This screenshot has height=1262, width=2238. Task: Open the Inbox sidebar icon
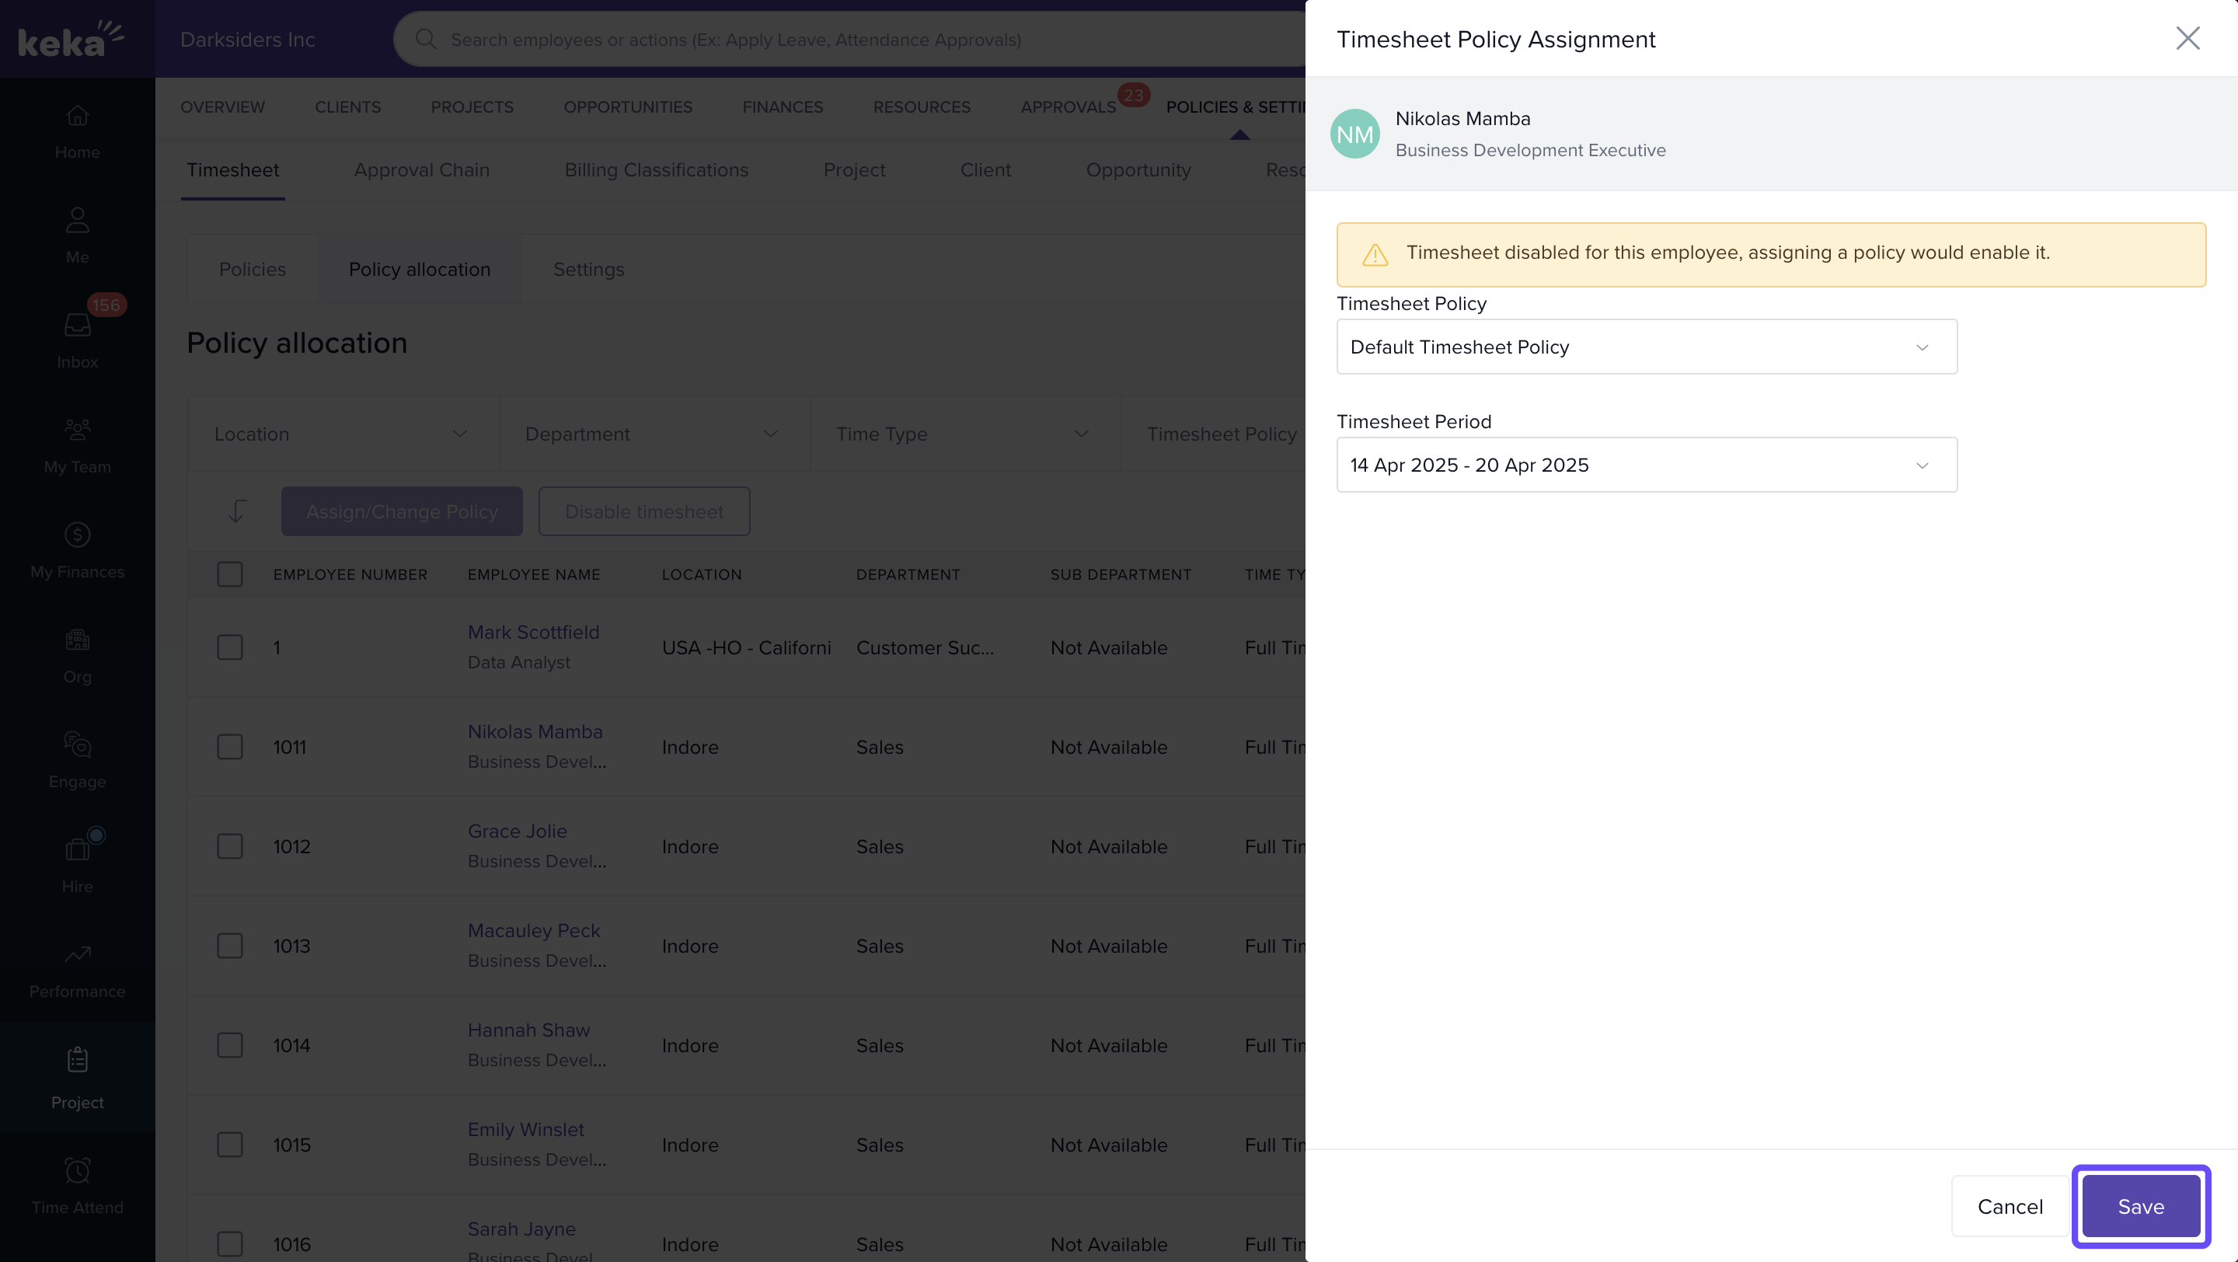click(78, 326)
